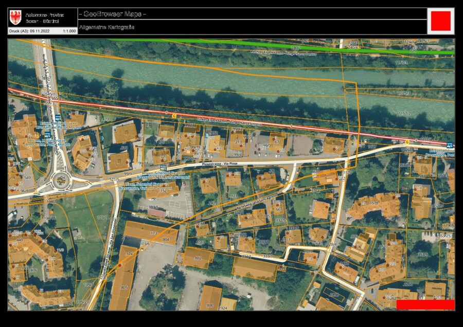Viewport: 463px width, 327px height.
Task: Select parcel 1157/3 in the river
Action: tap(401, 63)
